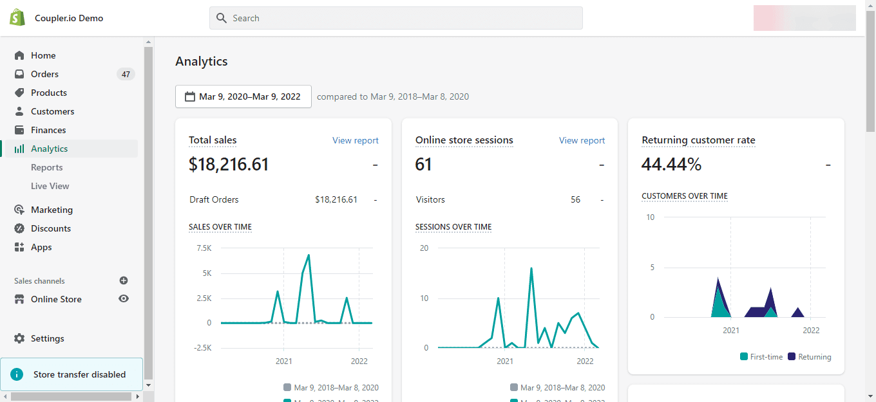This screenshot has width=876, height=402.
Task: Switch to the Reports section
Action: [x=46, y=167]
